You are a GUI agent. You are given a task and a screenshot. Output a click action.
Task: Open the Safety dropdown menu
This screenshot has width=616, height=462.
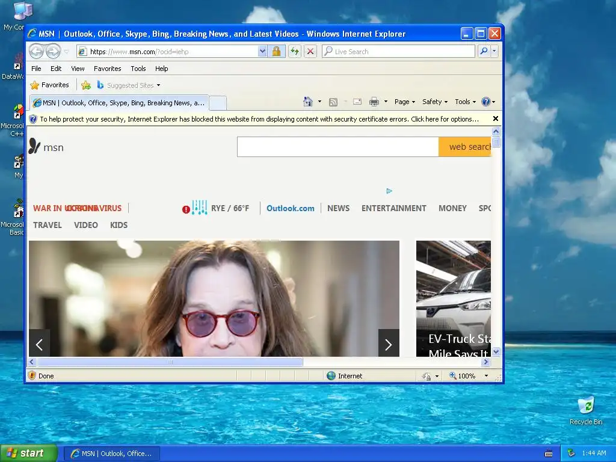pos(434,102)
